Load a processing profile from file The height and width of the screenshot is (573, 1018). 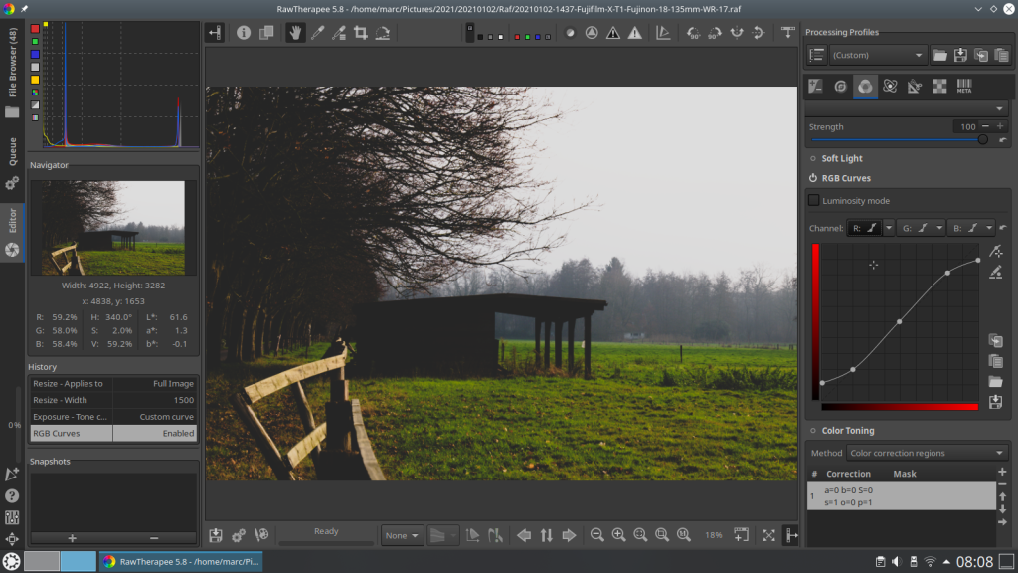coord(940,55)
